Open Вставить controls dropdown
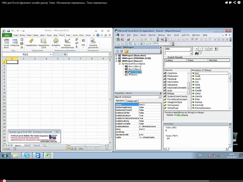The height and width of the screenshot is (182, 243). (x=56, y=47)
